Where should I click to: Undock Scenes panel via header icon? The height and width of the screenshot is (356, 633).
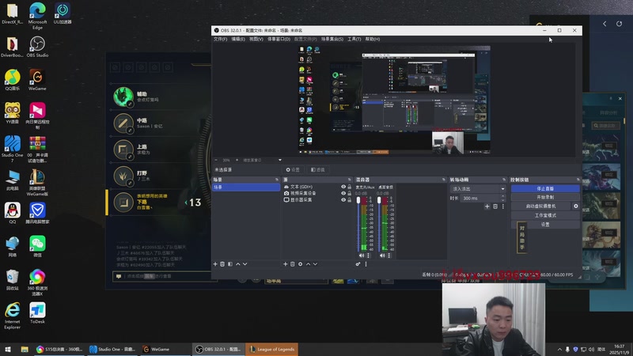click(277, 180)
